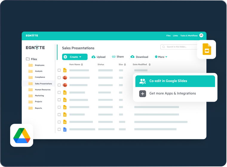Click the Download cloud icon
The height and width of the screenshot is (167, 227).
click(132, 57)
